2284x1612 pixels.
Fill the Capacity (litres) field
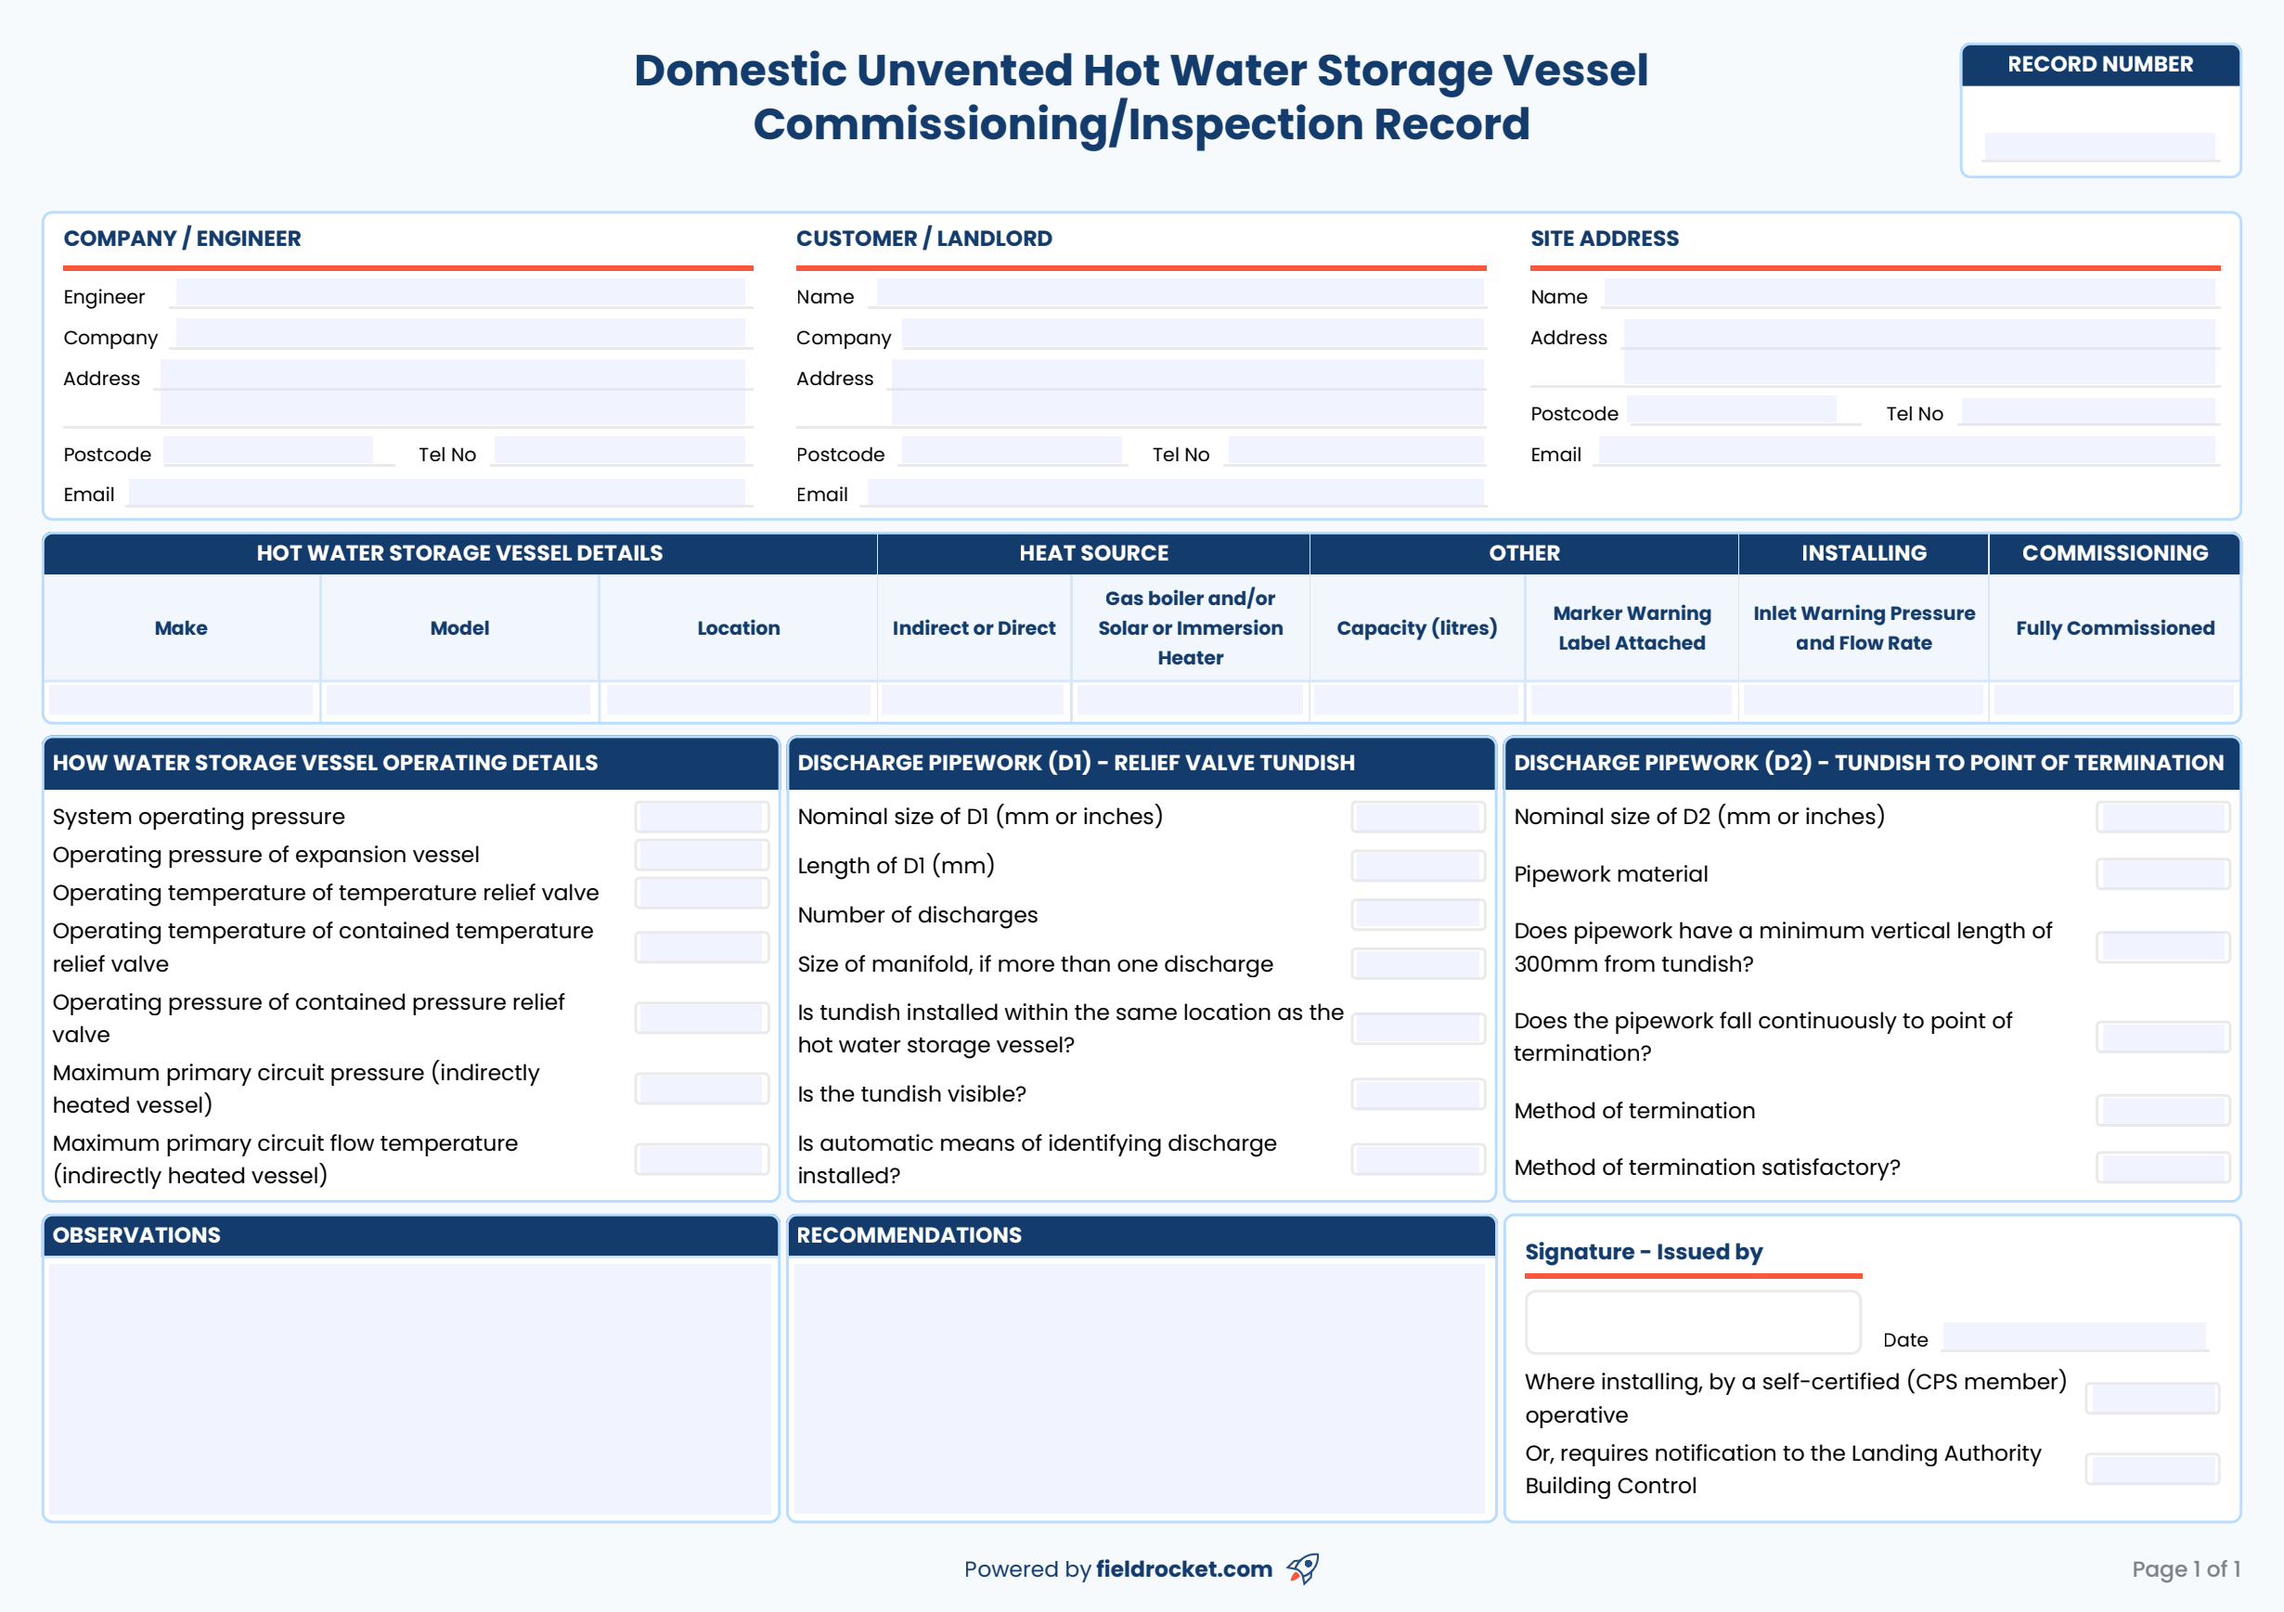(1416, 699)
